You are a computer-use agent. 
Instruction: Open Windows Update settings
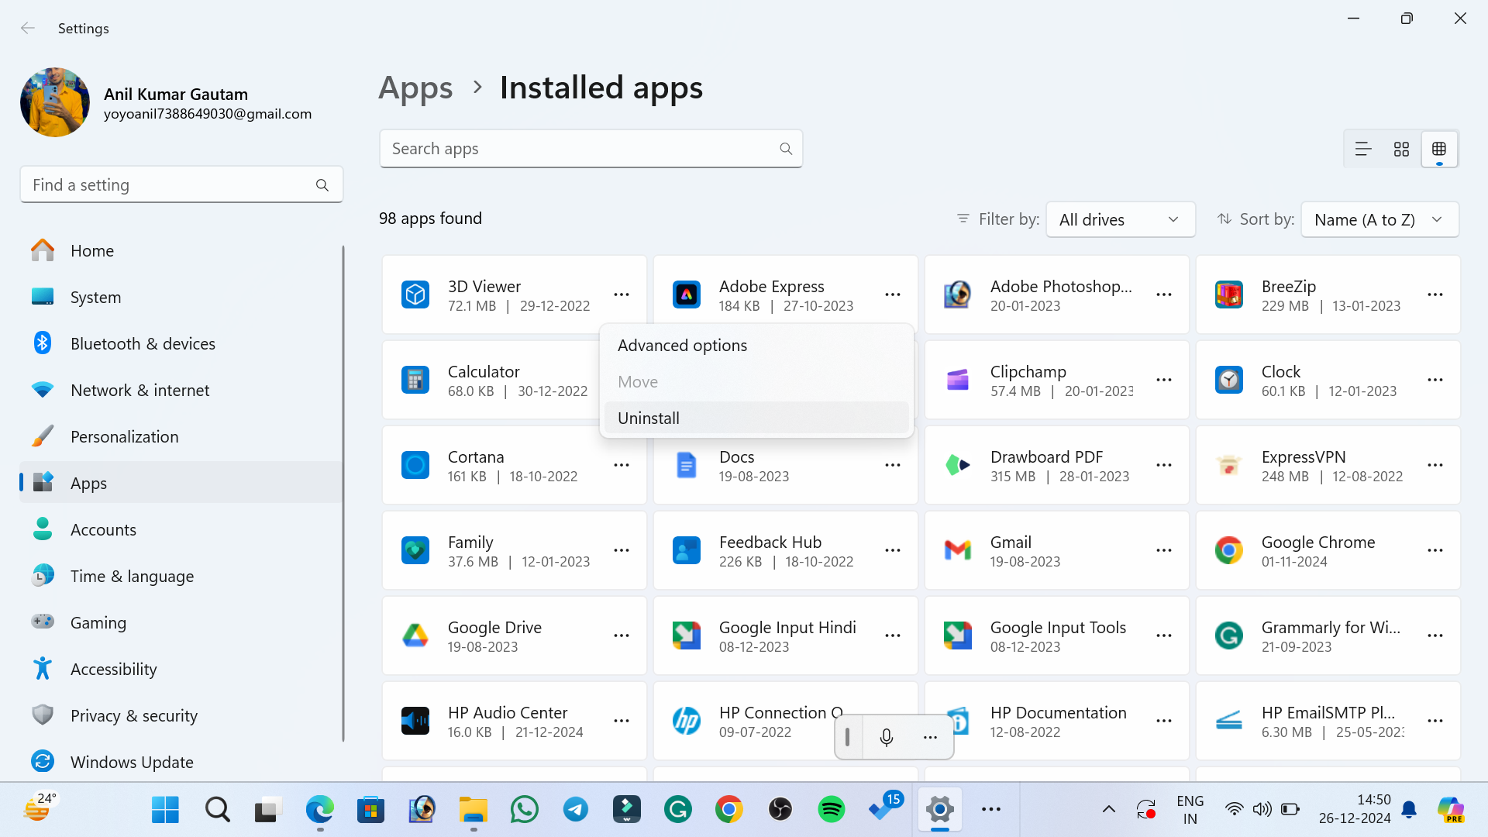pyautogui.click(x=180, y=763)
